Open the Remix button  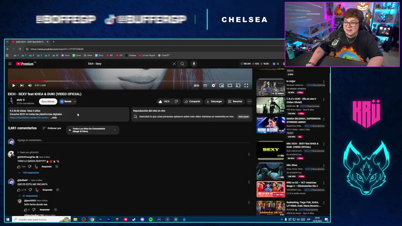[x=66, y=101]
